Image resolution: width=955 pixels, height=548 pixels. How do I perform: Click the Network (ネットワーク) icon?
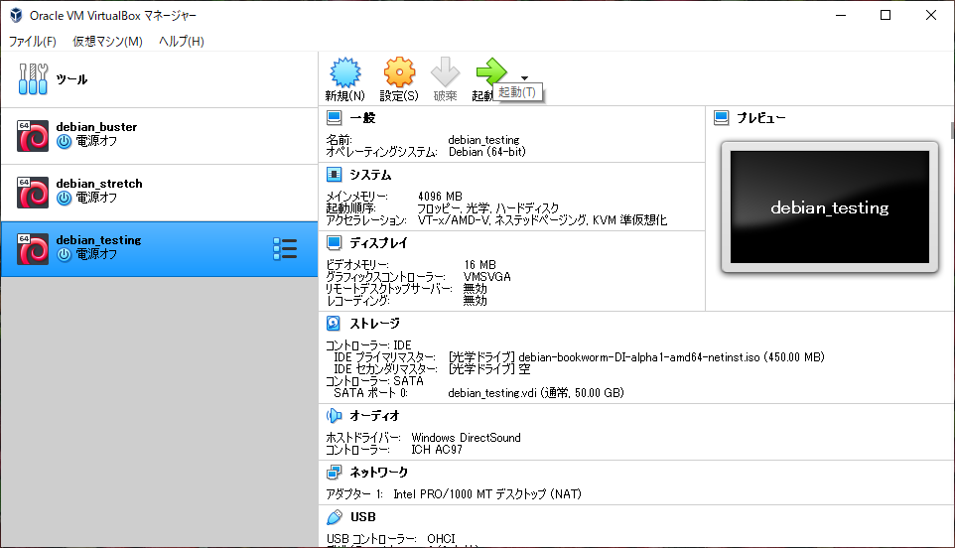pyautogui.click(x=334, y=472)
